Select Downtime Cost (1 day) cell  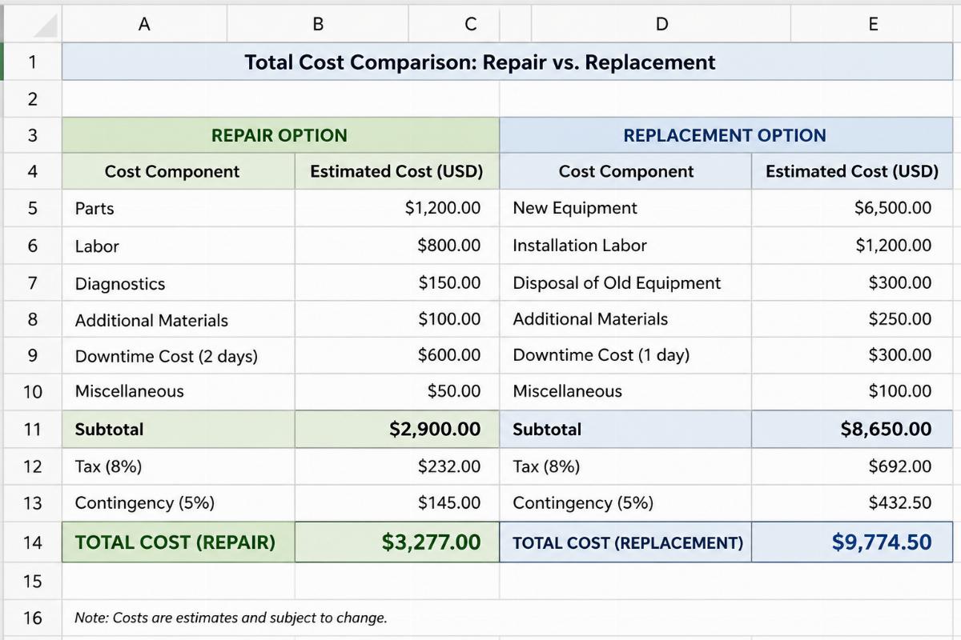point(625,355)
